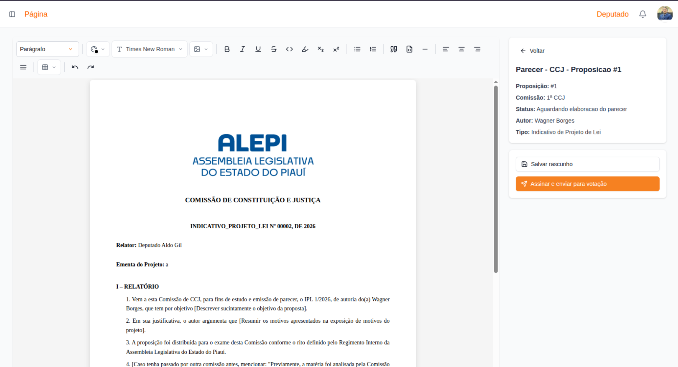Image resolution: width=678 pixels, height=367 pixels.
Task: Select the highlighter tool
Action: tap(305, 49)
